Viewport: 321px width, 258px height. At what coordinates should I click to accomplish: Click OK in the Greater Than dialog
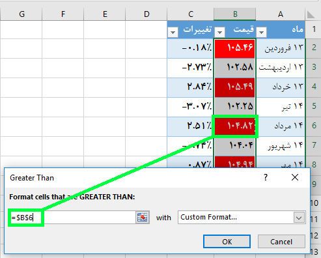[227, 242]
